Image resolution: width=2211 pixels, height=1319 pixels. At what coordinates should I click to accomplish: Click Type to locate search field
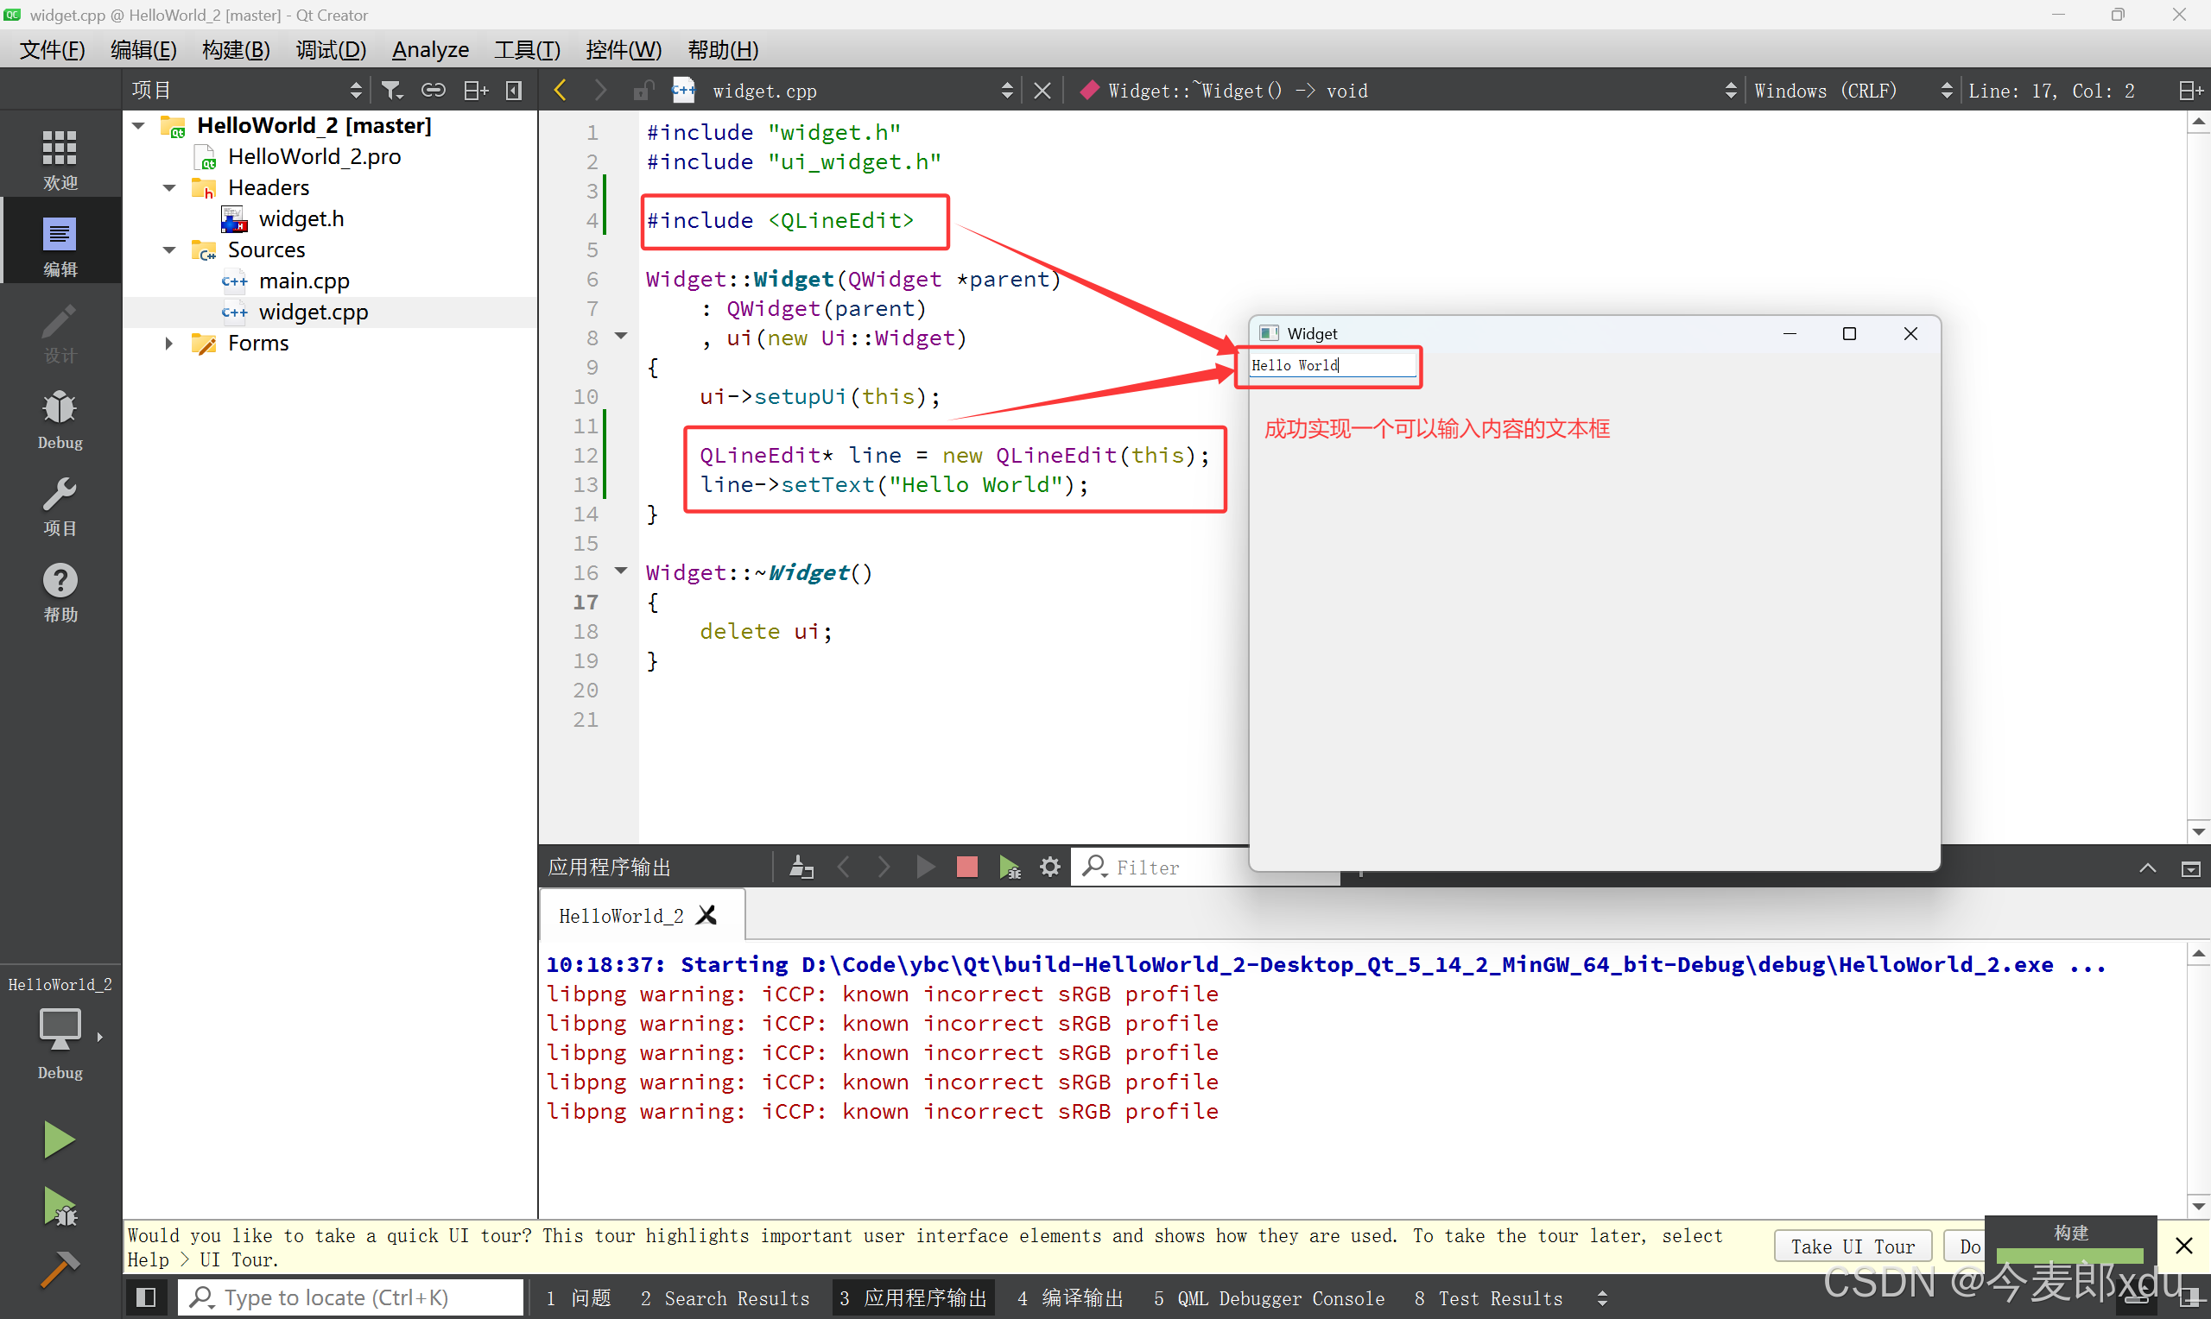point(352,1297)
